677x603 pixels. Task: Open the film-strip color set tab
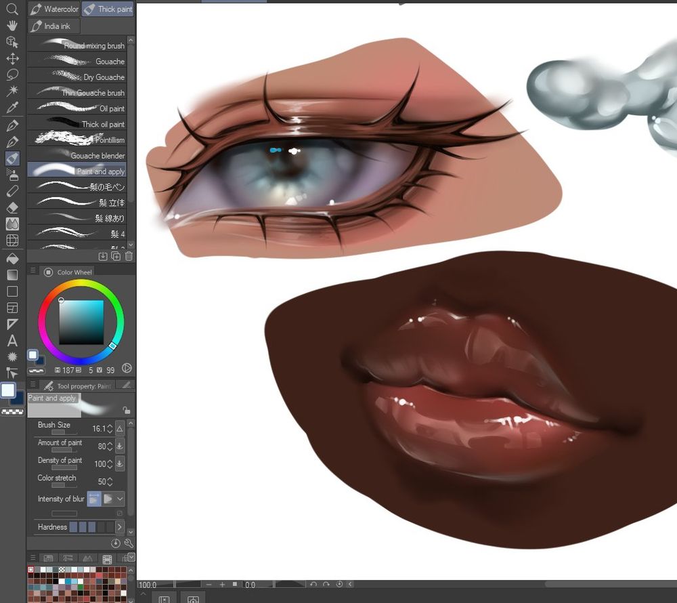[x=107, y=559]
